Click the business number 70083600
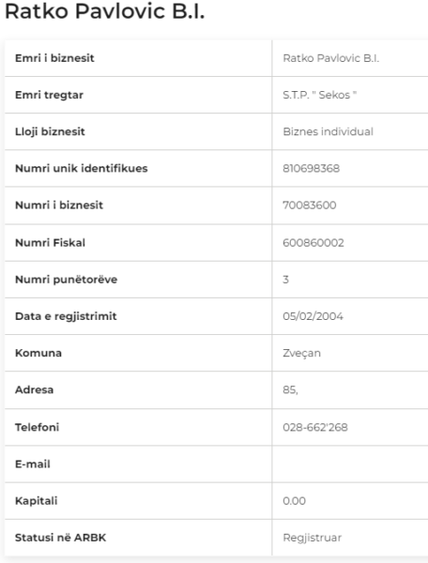 pos(309,205)
